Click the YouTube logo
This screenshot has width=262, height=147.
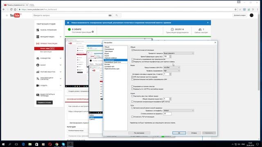[15, 16]
